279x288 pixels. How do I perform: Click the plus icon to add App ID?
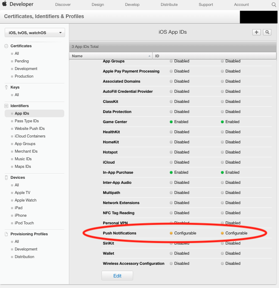pyautogui.click(x=256, y=32)
